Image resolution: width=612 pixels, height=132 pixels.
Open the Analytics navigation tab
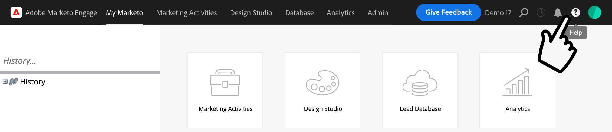(x=341, y=13)
